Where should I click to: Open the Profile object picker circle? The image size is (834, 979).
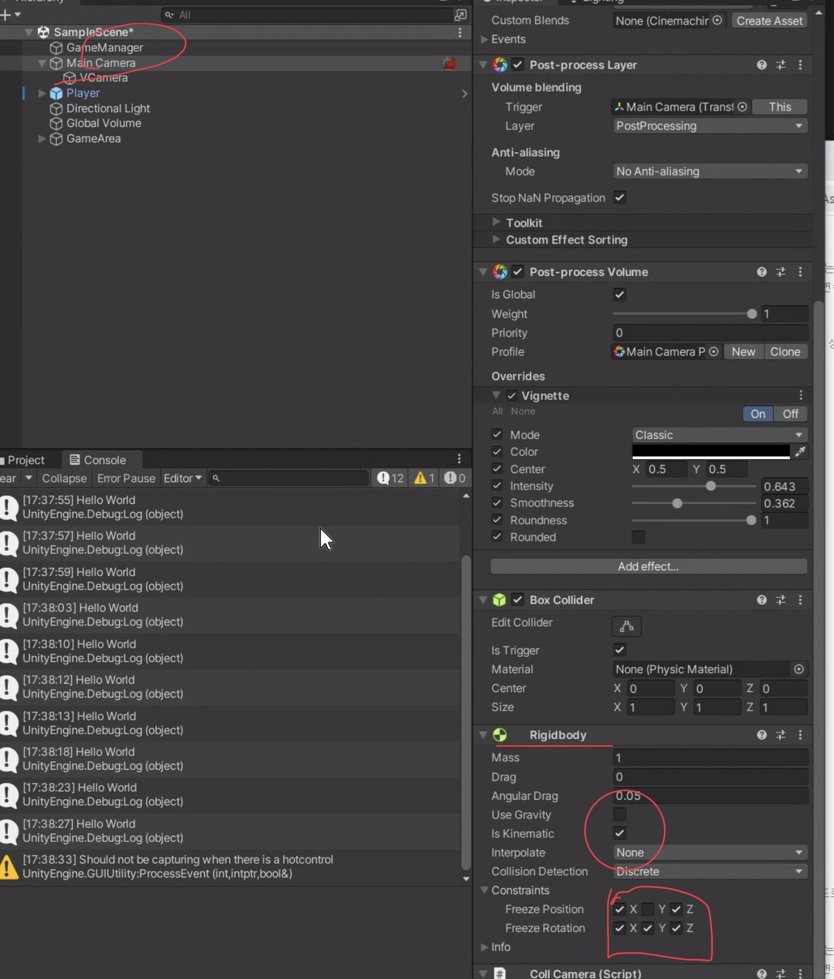coord(713,352)
